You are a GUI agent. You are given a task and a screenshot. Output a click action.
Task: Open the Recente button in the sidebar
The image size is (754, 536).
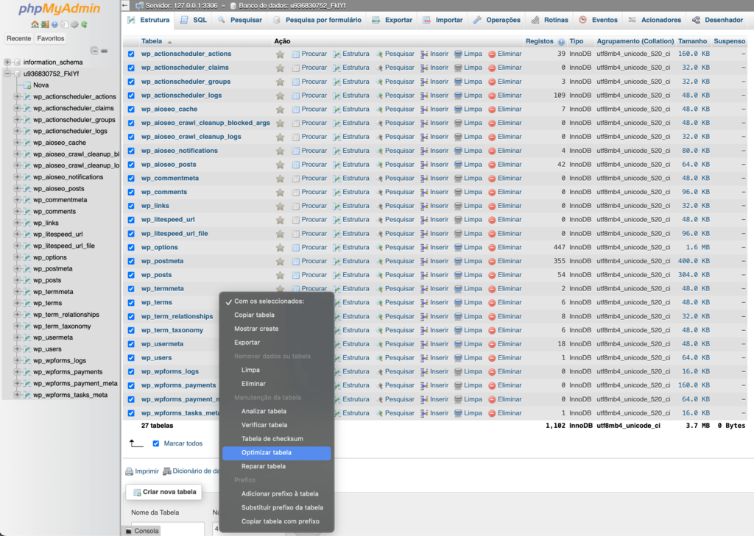point(18,38)
